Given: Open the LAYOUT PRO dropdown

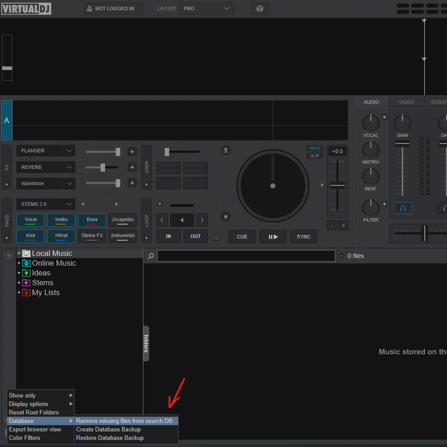Looking at the screenshot, I should coord(207,8).
